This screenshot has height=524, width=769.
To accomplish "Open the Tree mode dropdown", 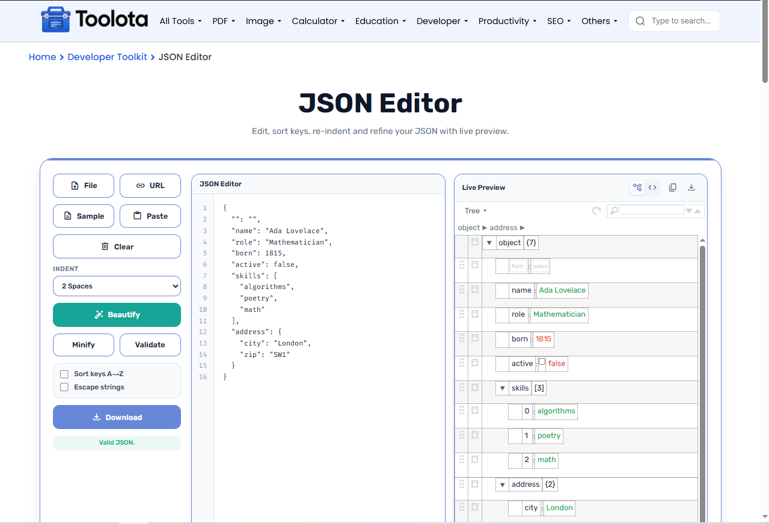I will click(475, 211).
